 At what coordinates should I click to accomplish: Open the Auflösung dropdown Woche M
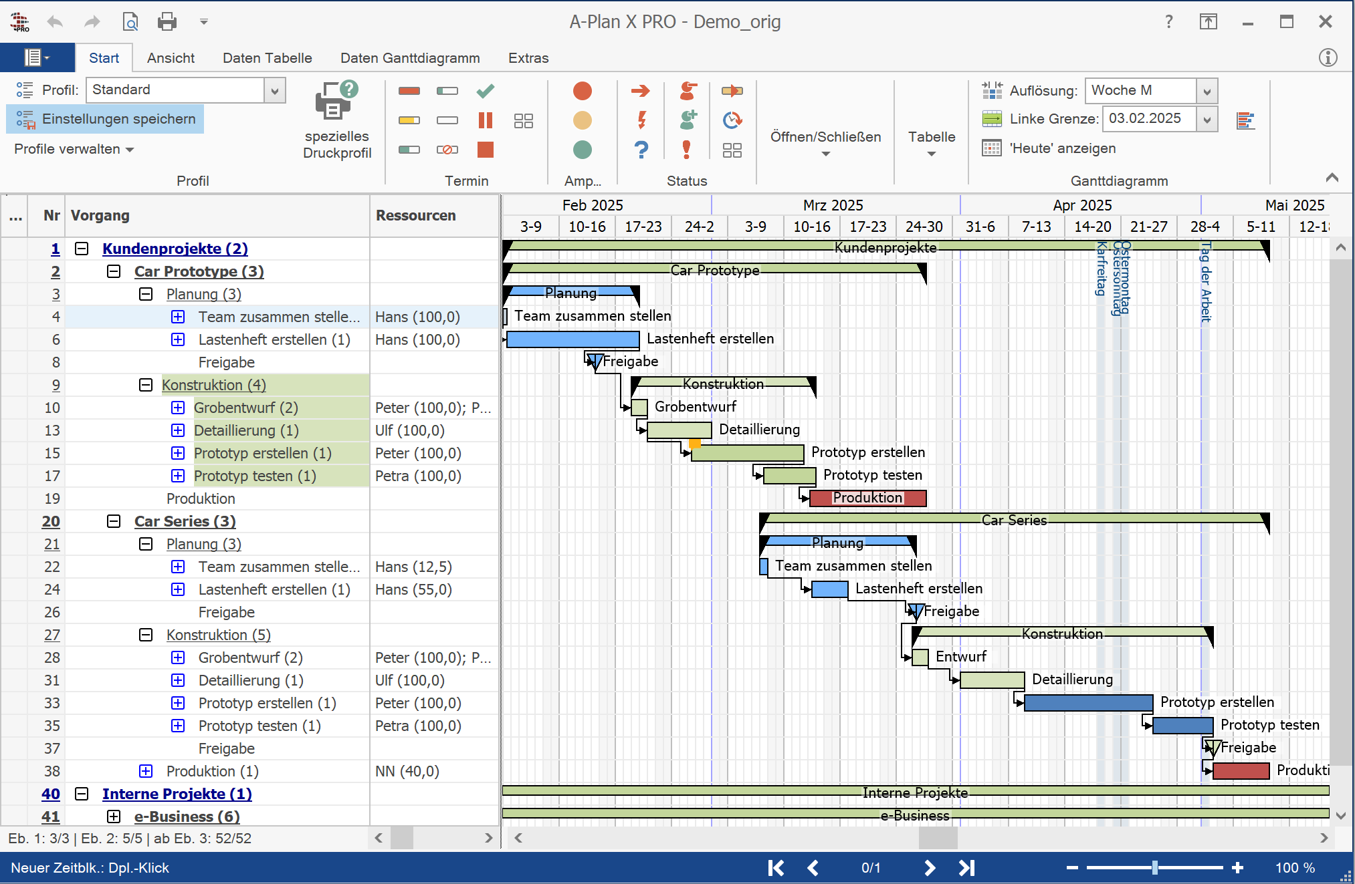click(1207, 91)
